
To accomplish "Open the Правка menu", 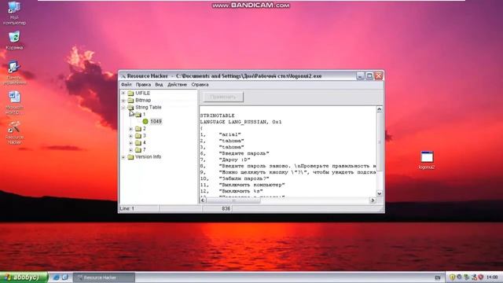I will (143, 85).
